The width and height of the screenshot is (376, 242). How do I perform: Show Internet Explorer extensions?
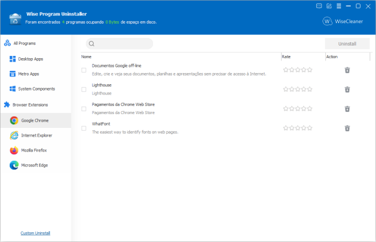point(36,135)
